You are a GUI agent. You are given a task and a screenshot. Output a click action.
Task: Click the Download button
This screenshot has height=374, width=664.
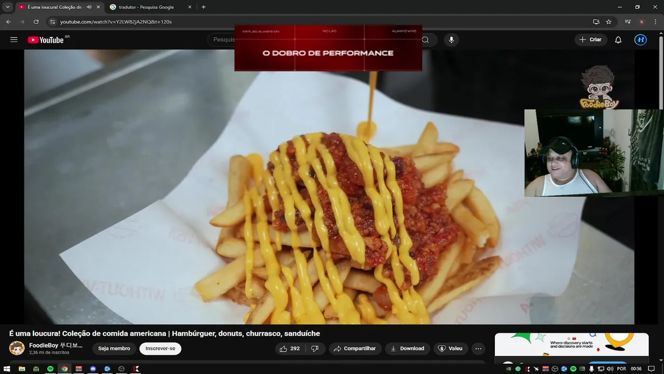pos(407,349)
